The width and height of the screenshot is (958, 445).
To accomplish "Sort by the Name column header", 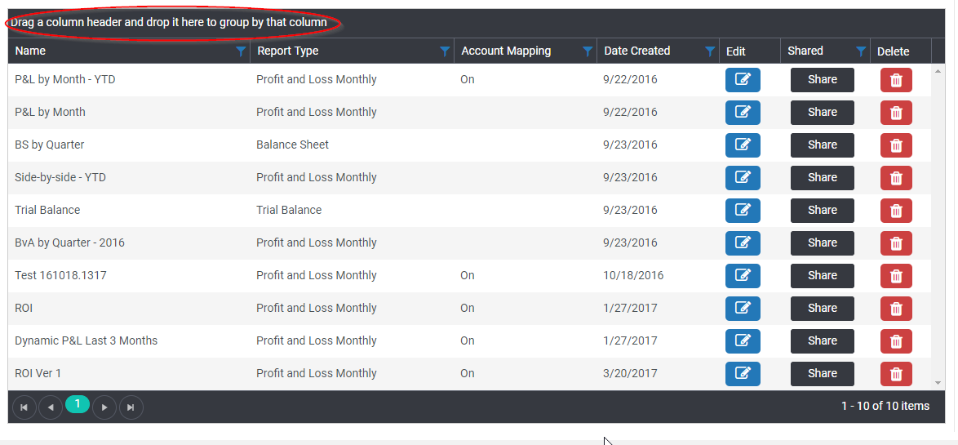I will (31, 51).
